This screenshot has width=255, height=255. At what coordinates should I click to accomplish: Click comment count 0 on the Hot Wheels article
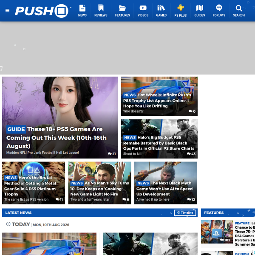[x=192, y=111]
